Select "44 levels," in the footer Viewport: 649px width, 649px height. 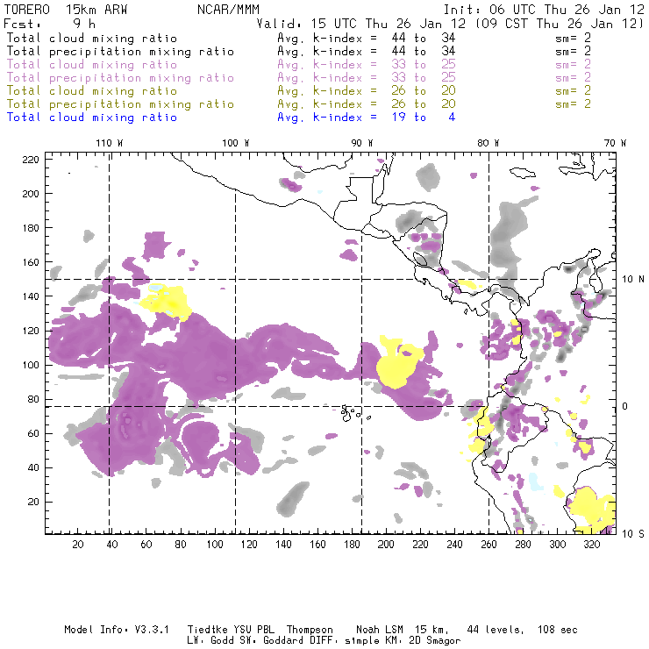click(x=496, y=630)
